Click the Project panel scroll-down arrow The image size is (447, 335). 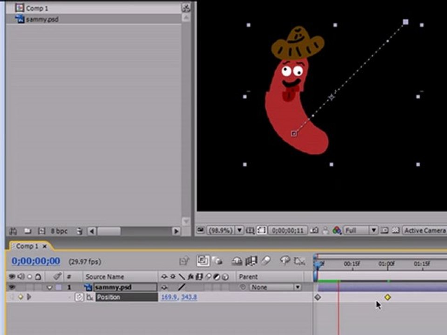pos(186,221)
